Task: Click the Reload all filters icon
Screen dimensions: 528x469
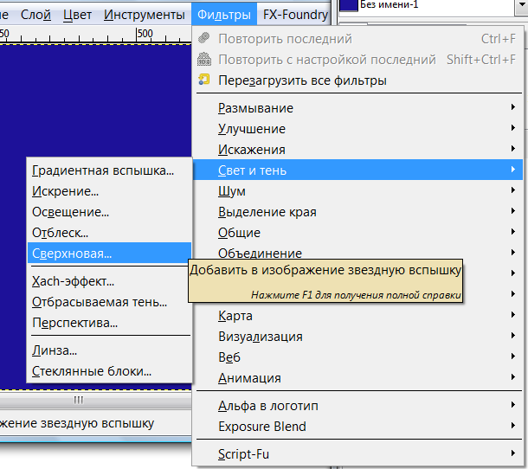Action: [x=204, y=80]
